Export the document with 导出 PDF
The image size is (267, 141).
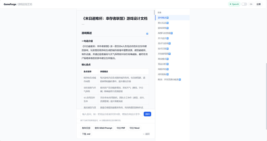(121, 128)
